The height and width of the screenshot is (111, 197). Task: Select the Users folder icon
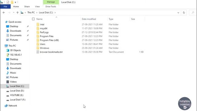coord(38,44)
